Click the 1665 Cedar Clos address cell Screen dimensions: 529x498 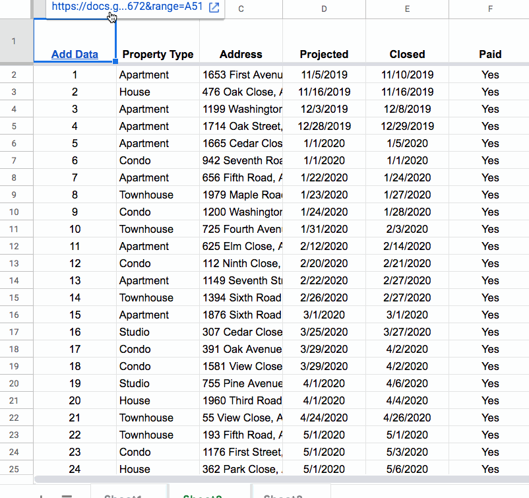(x=241, y=143)
